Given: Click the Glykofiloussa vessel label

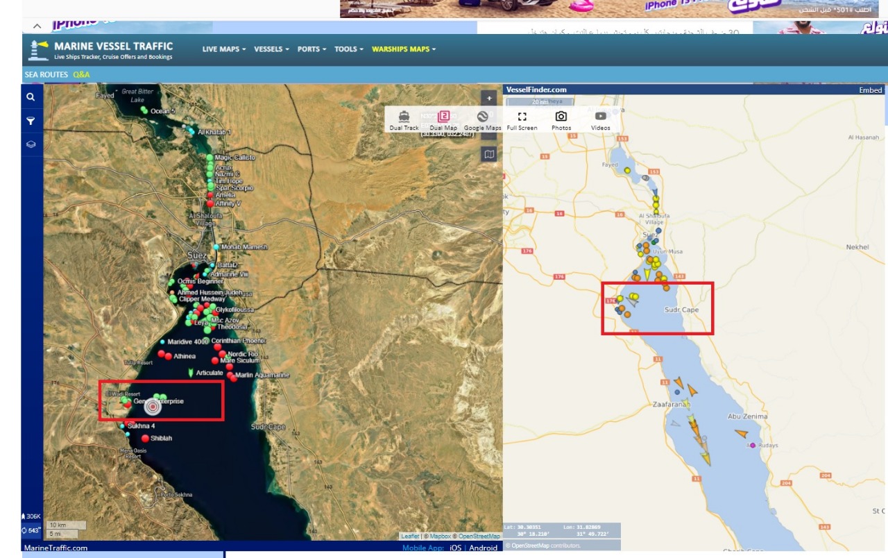Looking at the screenshot, I should pyautogui.click(x=235, y=310).
